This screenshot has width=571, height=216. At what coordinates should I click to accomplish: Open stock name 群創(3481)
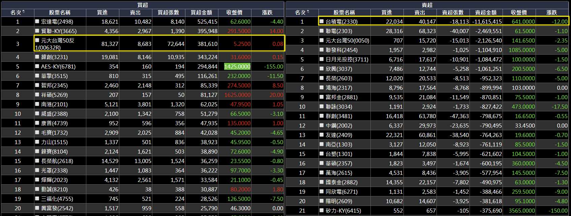tap(339, 116)
